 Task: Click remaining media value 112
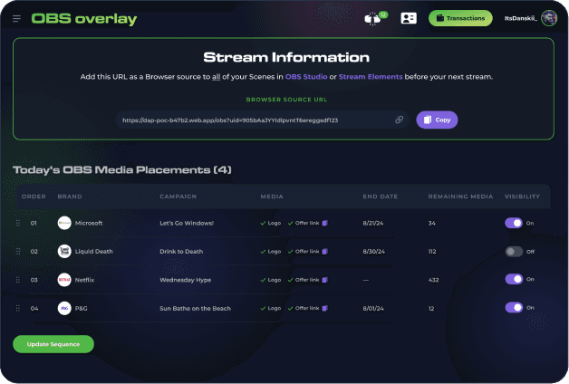(x=432, y=251)
